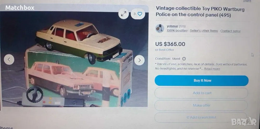Add the Wartburg toy to cart
This screenshot has width=260, height=129.
tap(201, 93)
